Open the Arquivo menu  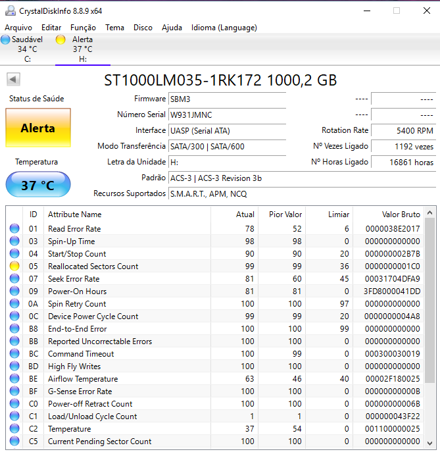pos(18,28)
